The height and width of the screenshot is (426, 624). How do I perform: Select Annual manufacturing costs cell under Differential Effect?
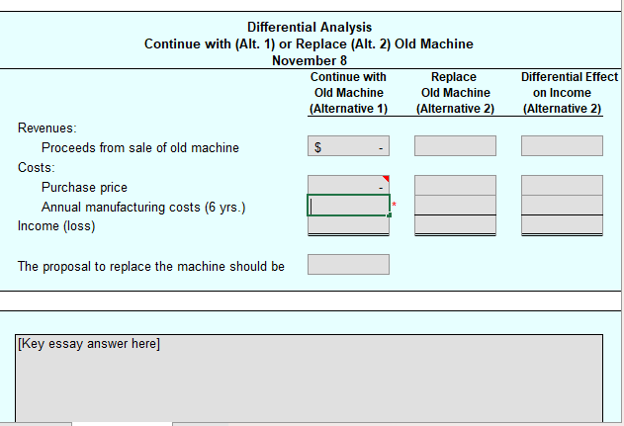[562, 205]
